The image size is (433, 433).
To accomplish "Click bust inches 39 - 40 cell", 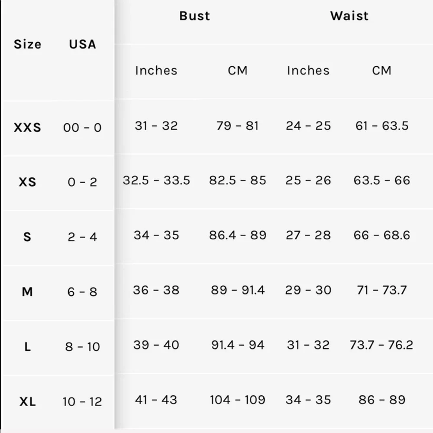I will tap(156, 345).
